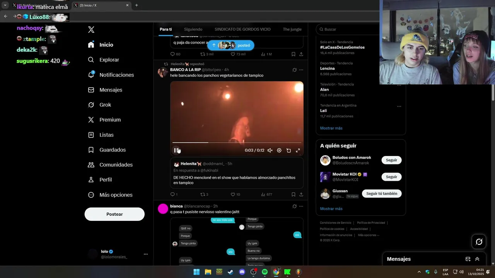The image size is (495, 278).
Task: Open Notificaciones in the sidebar
Action: [111, 75]
